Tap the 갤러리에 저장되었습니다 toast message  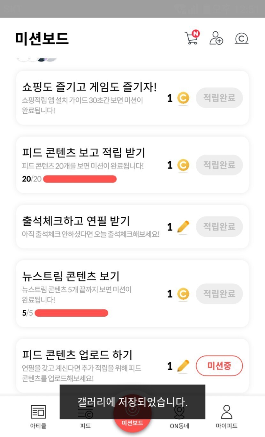click(132, 402)
